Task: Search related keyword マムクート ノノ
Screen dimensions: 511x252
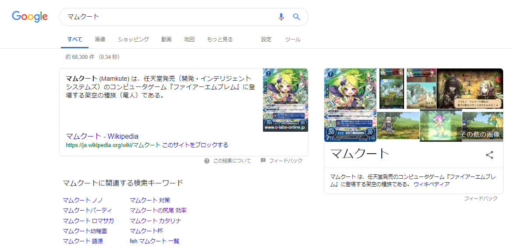Action: pyautogui.click(x=83, y=200)
